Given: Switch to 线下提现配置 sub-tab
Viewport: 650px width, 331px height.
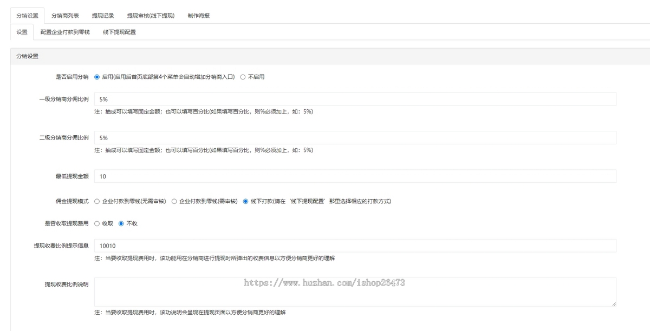Looking at the screenshot, I should pyautogui.click(x=119, y=32).
